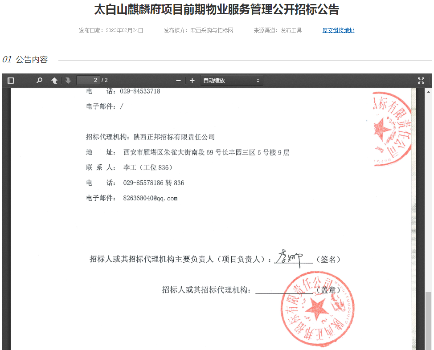Zoom in with the plus button
Screen dimensions: 434x350
click(x=192, y=81)
